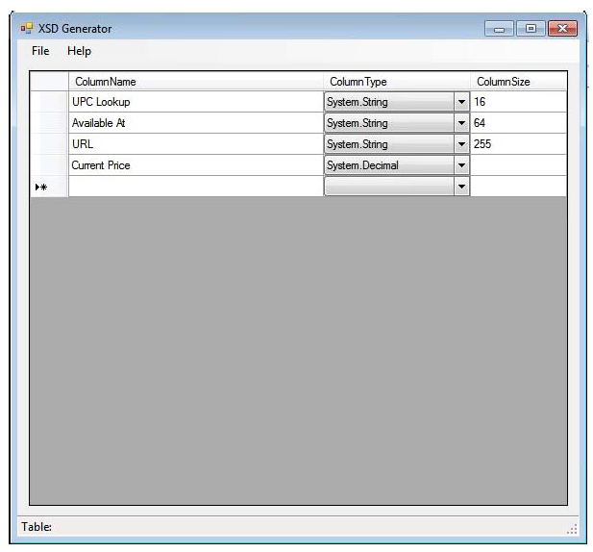Image resolution: width=593 pixels, height=552 pixels.
Task: Click the ColumnType header
Action: click(x=397, y=82)
